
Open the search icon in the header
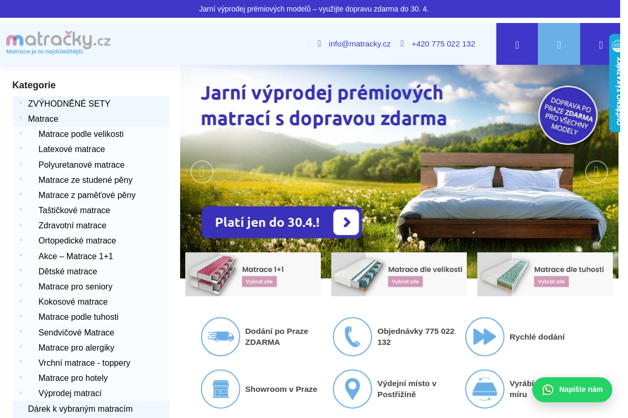pos(517,44)
